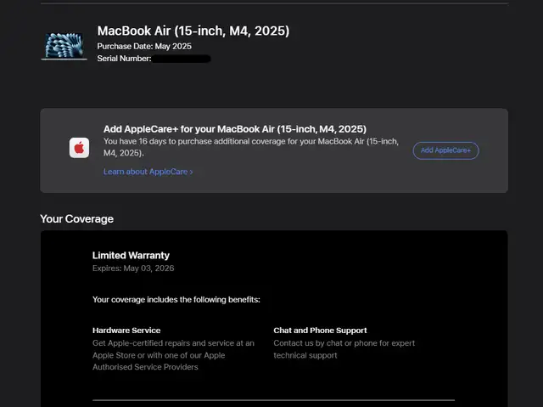Click the Your Coverage heading
543x407 pixels.
[77, 218]
